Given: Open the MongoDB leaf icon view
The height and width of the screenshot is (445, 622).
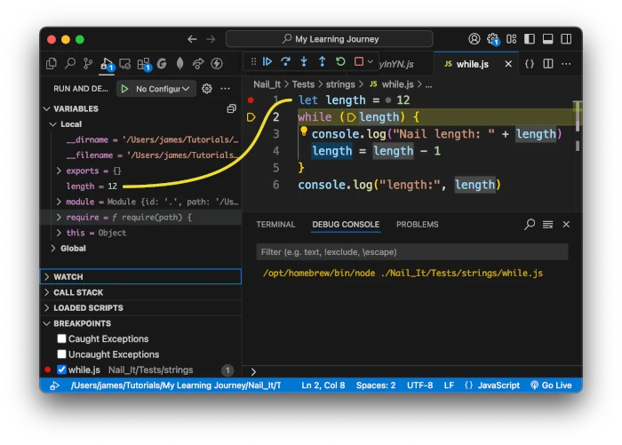Looking at the screenshot, I should coord(179,63).
